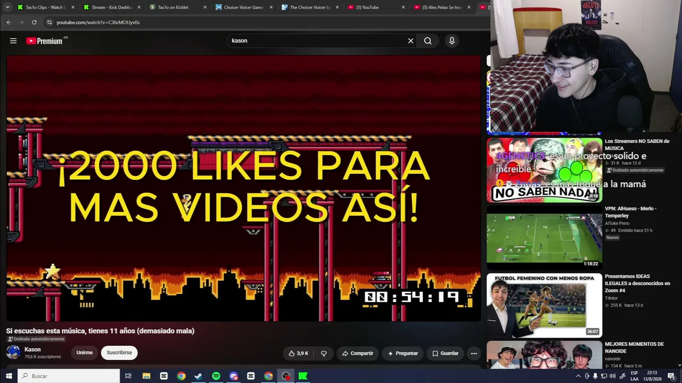This screenshot has height=383, width=682.
Task: Open File Explorer from the taskbar
Action: coord(147,376)
